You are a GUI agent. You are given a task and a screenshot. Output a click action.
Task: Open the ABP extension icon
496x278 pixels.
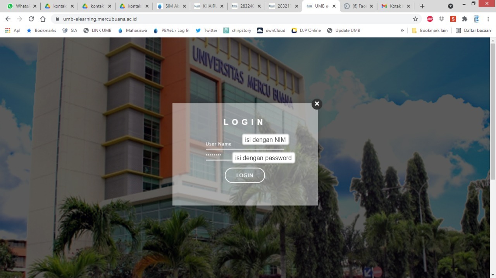[430, 19]
